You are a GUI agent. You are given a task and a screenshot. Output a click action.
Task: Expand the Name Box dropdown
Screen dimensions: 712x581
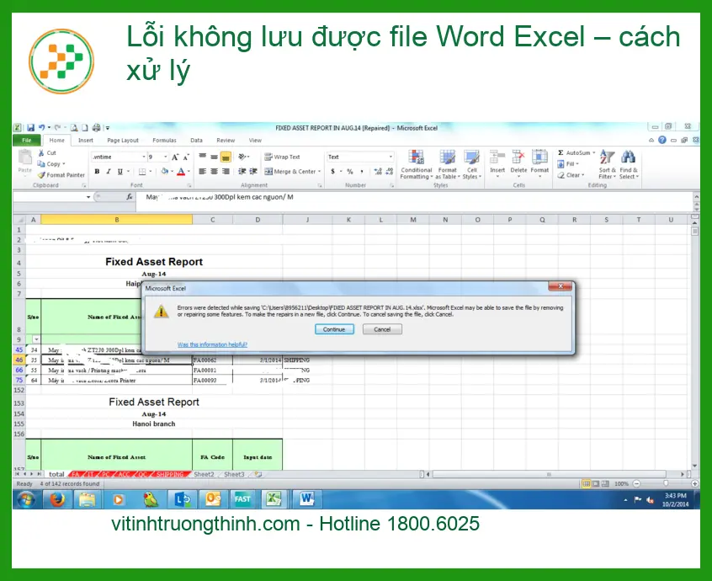[x=88, y=197]
